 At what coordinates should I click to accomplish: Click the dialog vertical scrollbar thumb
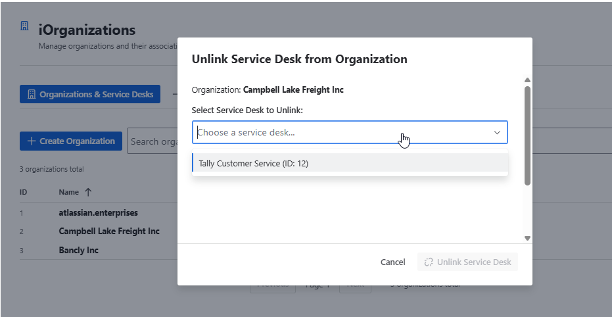527,135
